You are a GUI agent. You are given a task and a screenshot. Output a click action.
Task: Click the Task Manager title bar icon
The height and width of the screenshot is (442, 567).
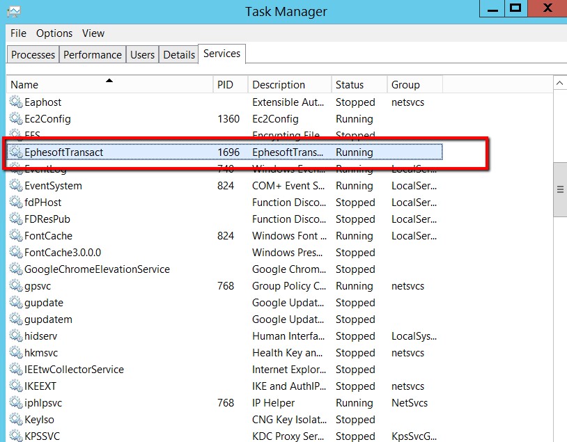tap(14, 12)
